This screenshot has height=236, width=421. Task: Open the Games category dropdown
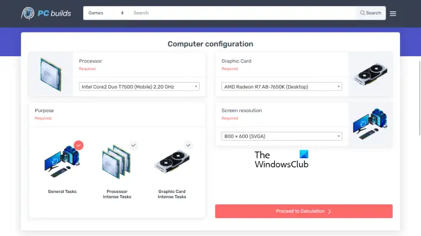tap(106, 13)
